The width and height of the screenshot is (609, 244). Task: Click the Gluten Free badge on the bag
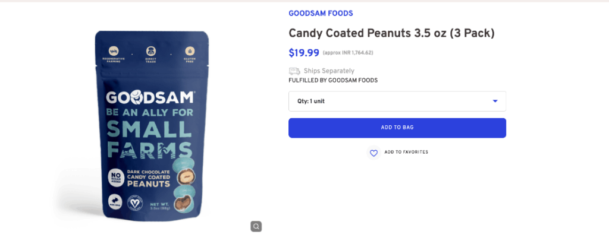click(x=190, y=53)
